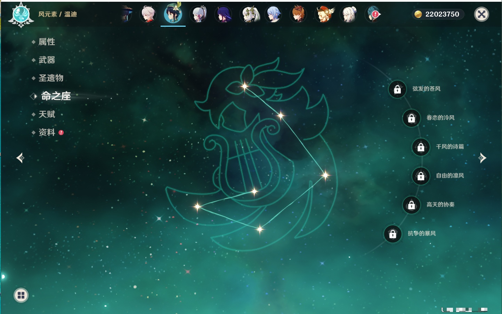The image size is (502, 314).
Task: Click the star at the lyre's base
Action: (x=254, y=192)
